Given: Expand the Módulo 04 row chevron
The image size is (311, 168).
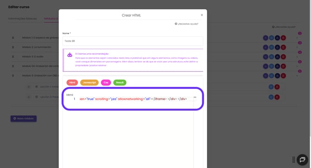Looking at the screenshot, I should 297,66.
